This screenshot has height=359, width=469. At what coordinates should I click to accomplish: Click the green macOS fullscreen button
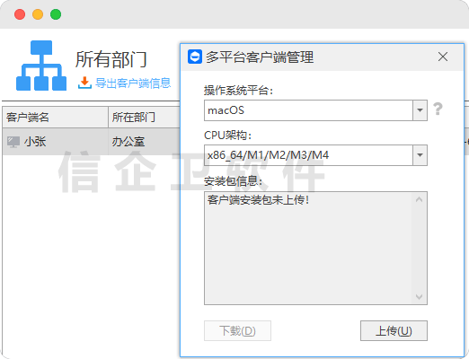click(56, 14)
